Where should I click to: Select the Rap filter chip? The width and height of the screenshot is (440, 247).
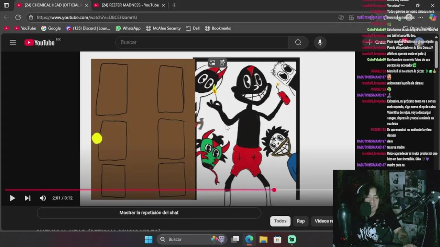tap(301, 221)
